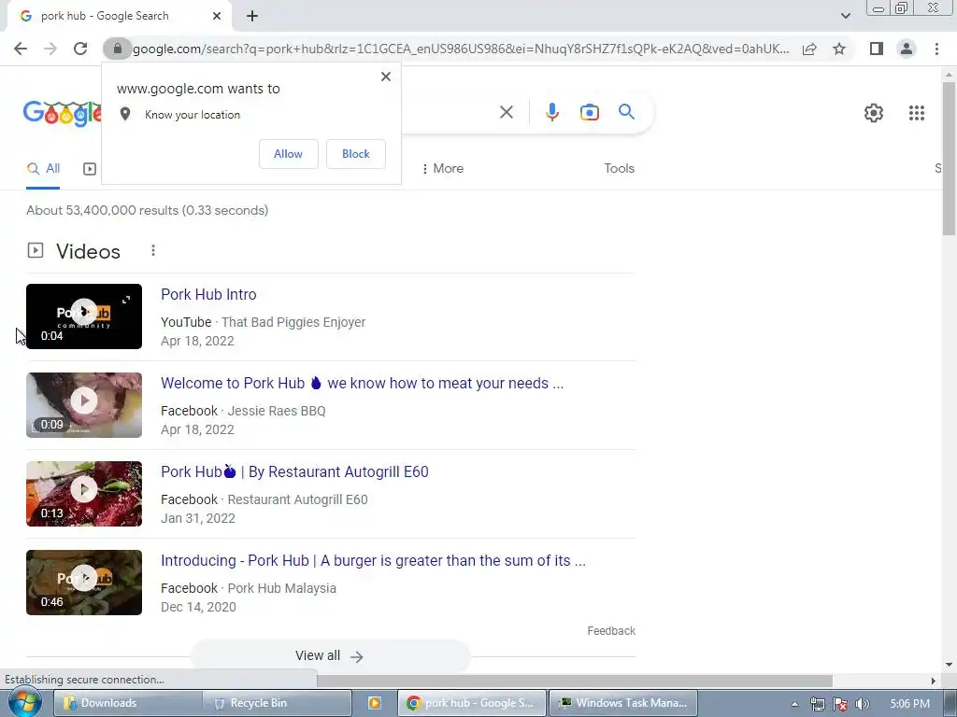957x717 pixels.
Task: Expand Pork Hub Intro thumbnail preview icon
Action: [126, 300]
